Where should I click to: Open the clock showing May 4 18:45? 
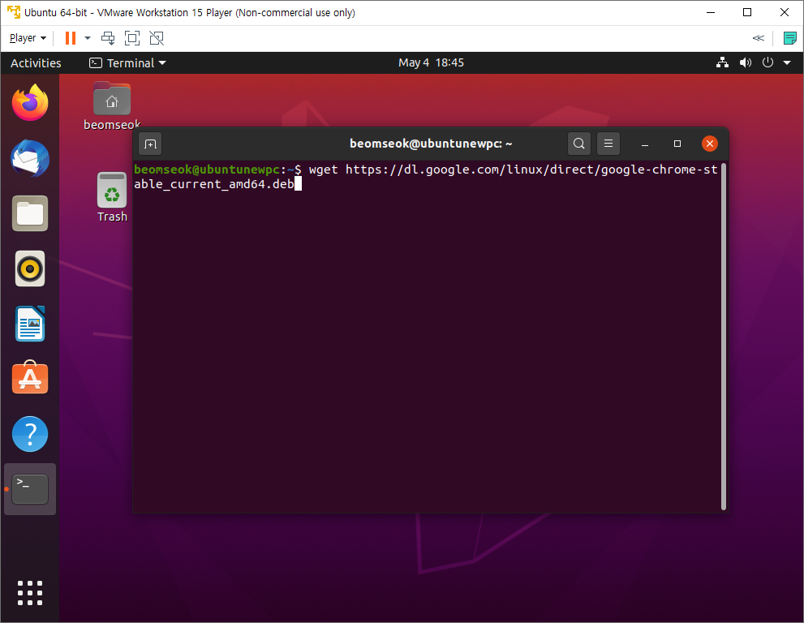pyautogui.click(x=431, y=62)
